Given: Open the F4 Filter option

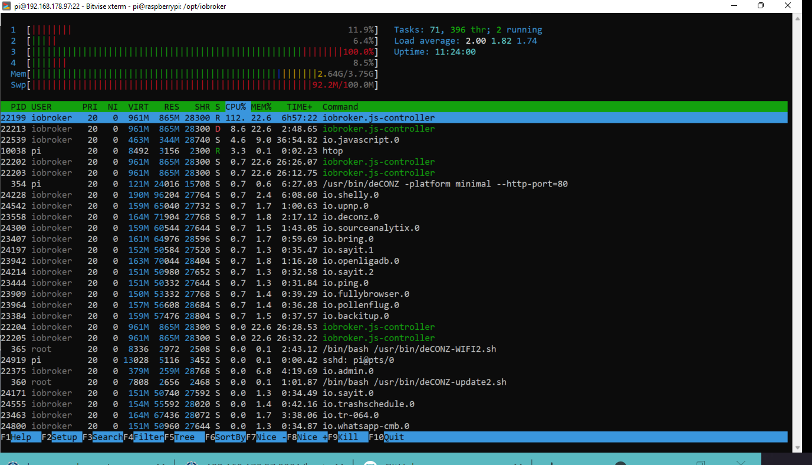Looking at the screenshot, I should 143,437.
